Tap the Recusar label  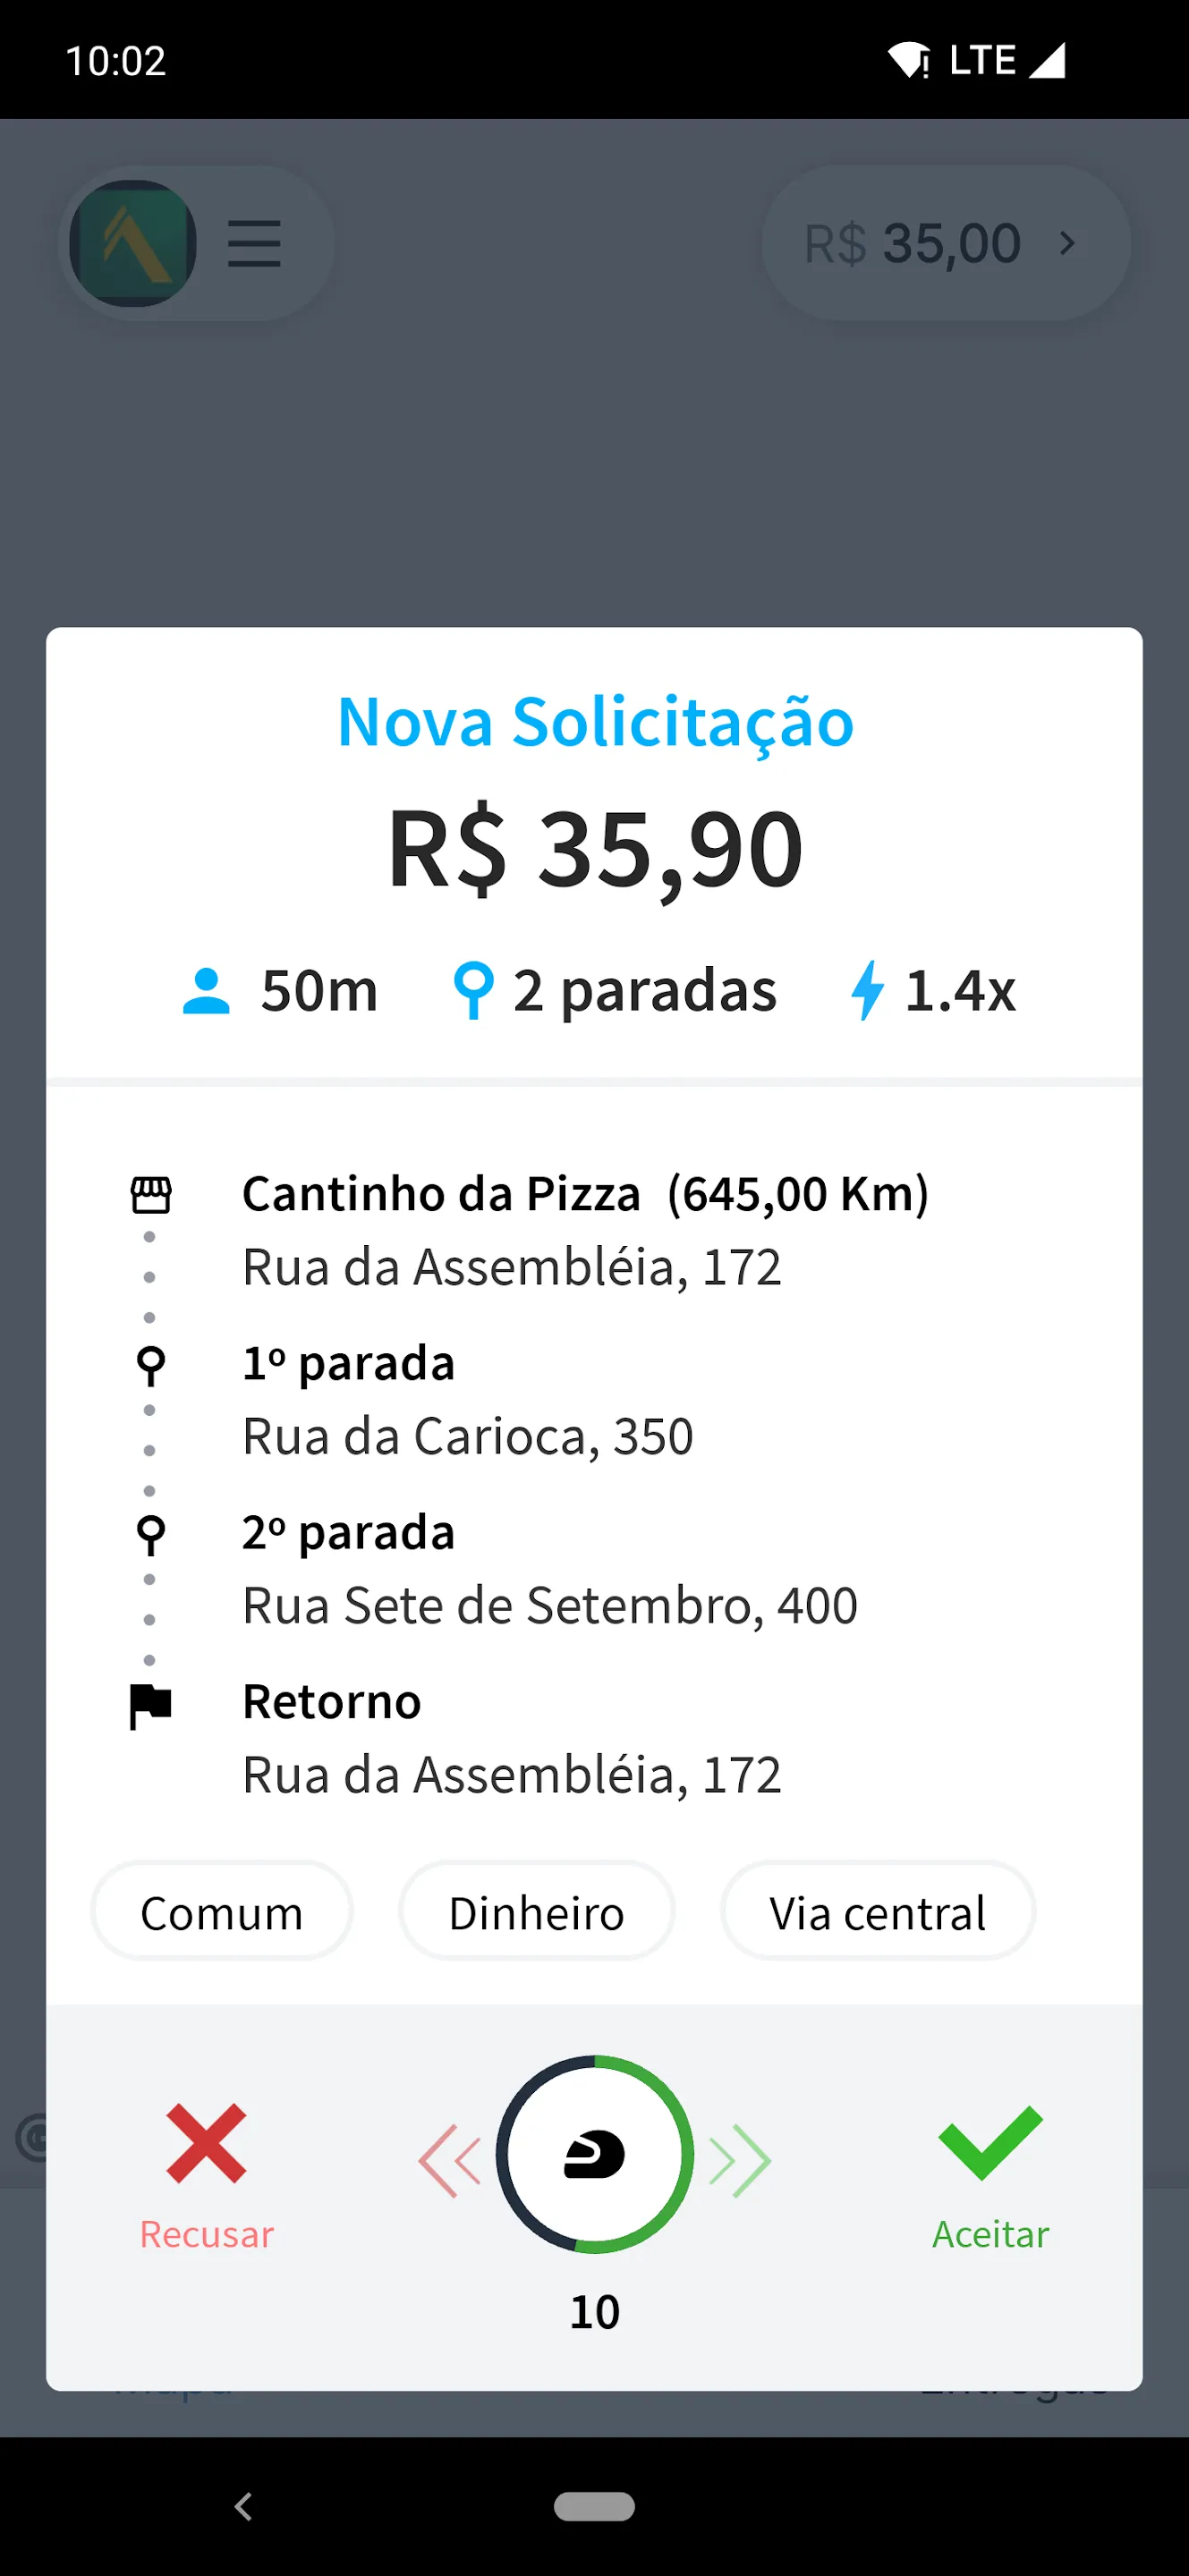point(206,2234)
